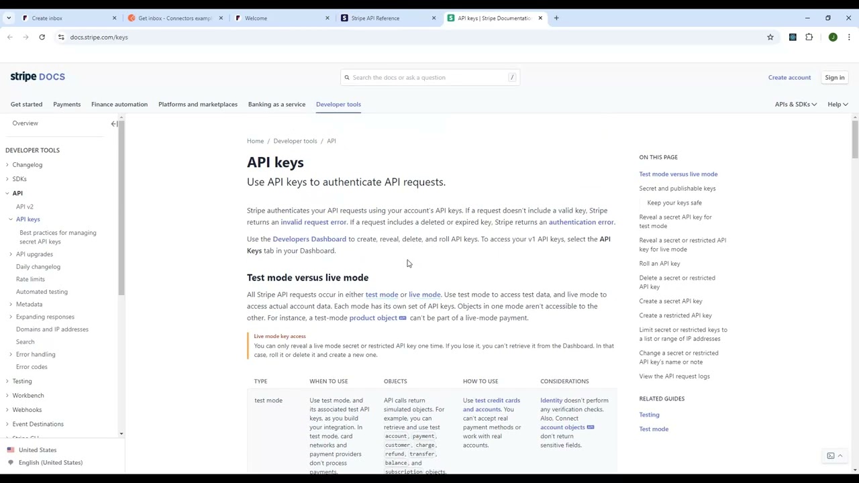Screen dimensions: 859x483
Task: Open the Developers Dashboard link
Action: coord(309,239)
